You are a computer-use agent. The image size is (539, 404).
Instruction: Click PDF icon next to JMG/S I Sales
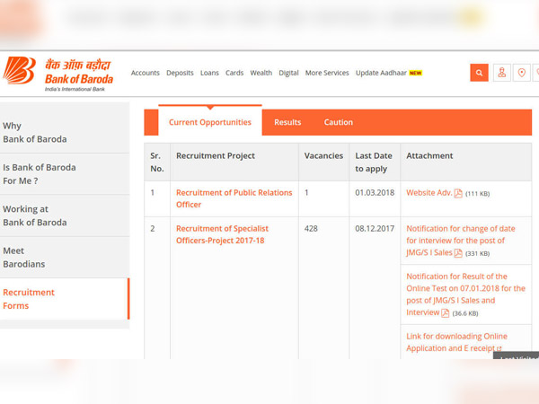(x=458, y=253)
